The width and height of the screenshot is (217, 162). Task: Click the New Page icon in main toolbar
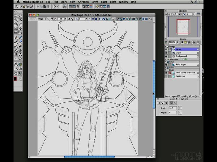(17, 6)
